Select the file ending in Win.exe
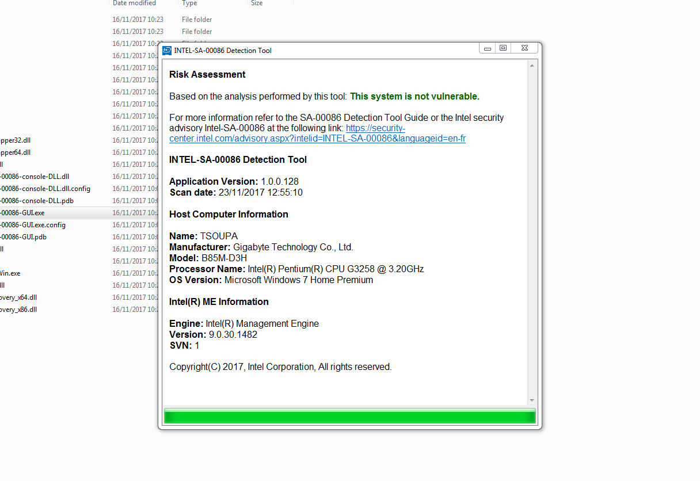Screen dimensions: 700x481 pos(10,273)
